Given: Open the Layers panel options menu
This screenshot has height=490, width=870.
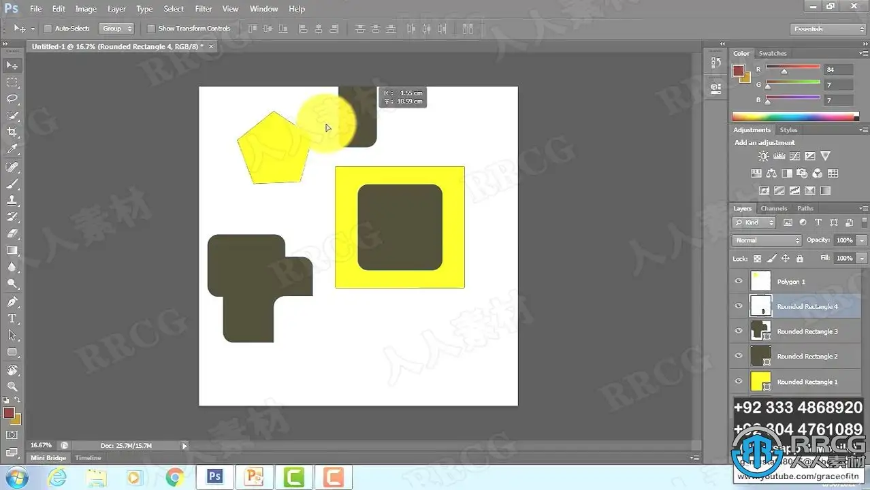Looking at the screenshot, I should tap(863, 208).
